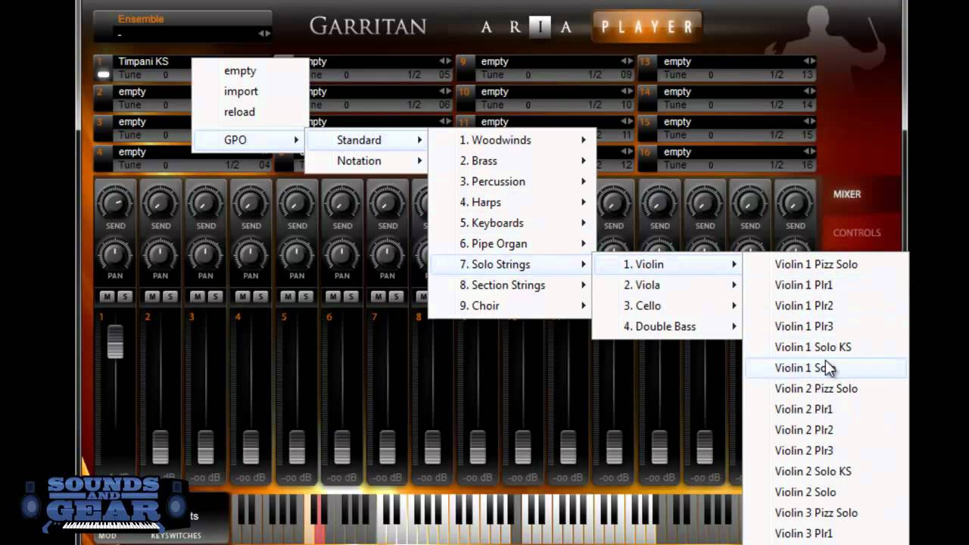Expand the 4. Harps submenu arrow
The height and width of the screenshot is (545, 969).
[x=584, y=202]
